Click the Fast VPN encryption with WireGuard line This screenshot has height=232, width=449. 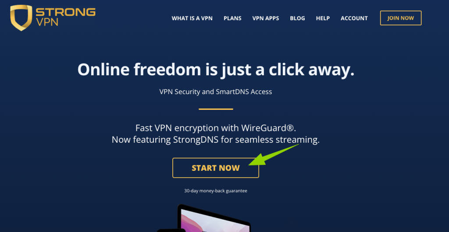216,128
